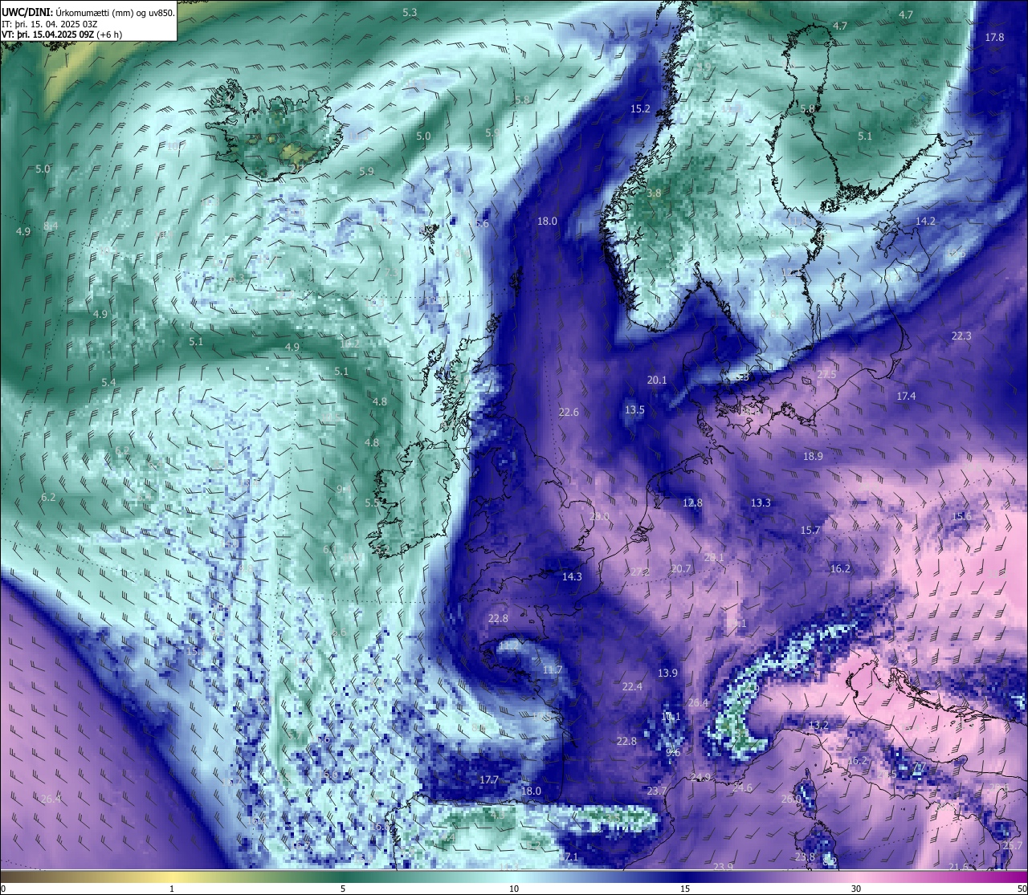Click the 17.7 value on the map
Viewport: 1028px width, 895px height.
pos(489,780)
